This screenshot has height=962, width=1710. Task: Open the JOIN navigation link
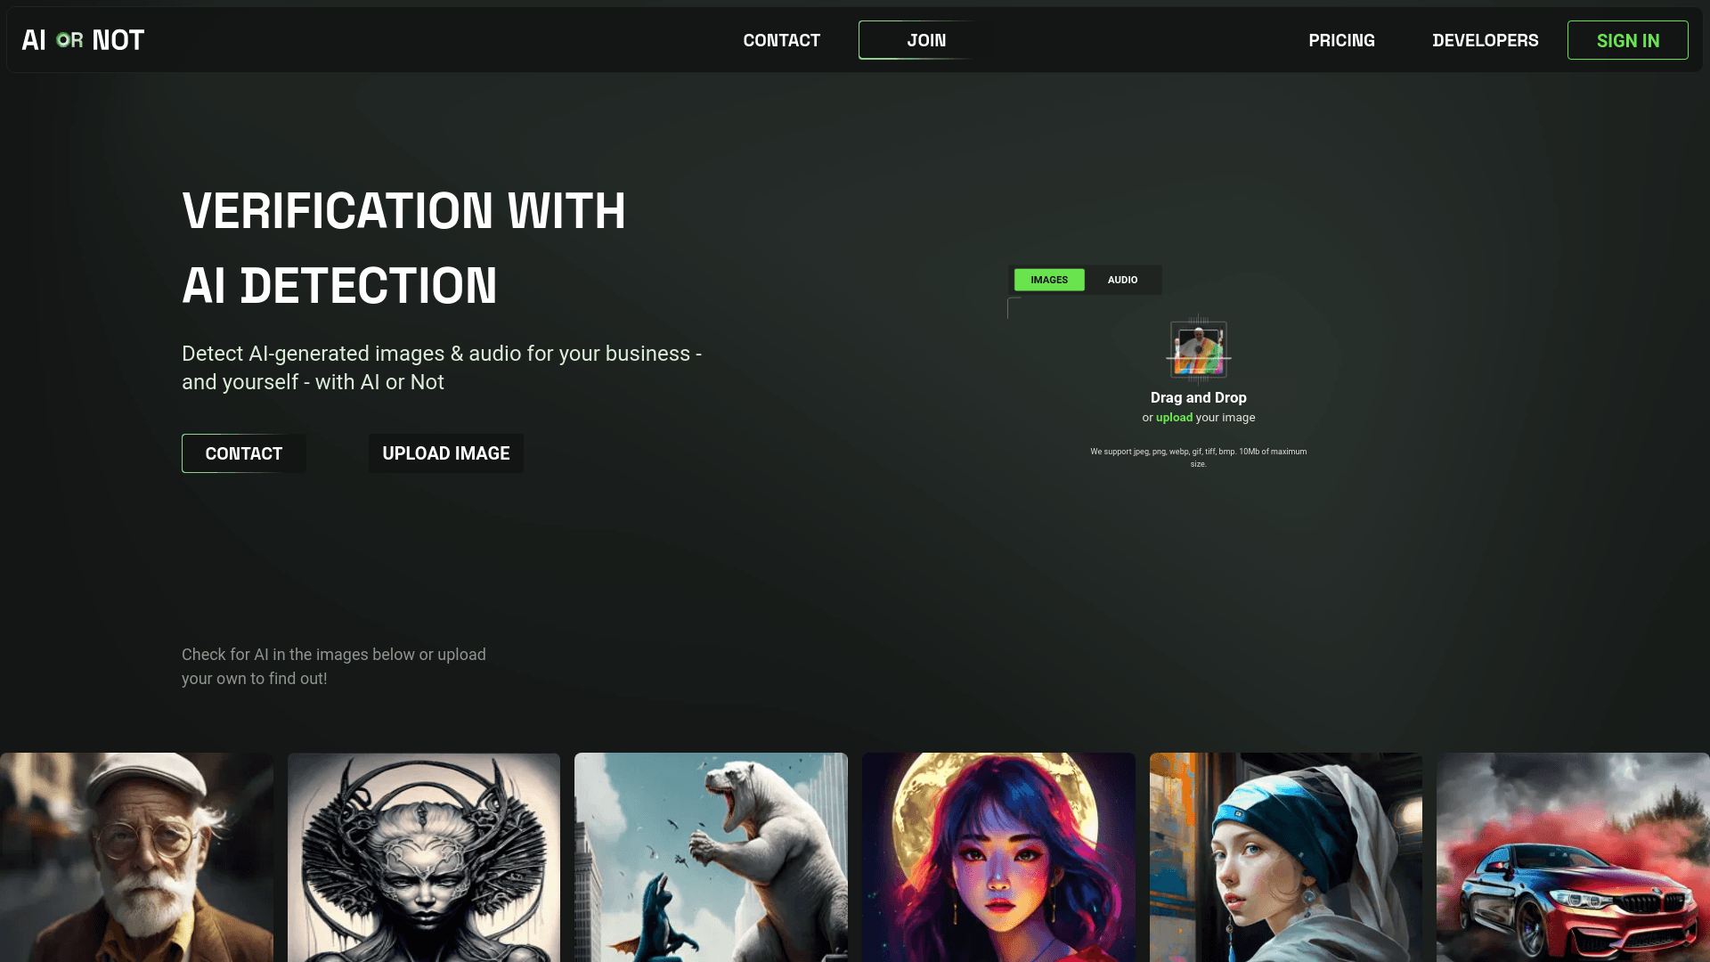(x=926, y=40)
